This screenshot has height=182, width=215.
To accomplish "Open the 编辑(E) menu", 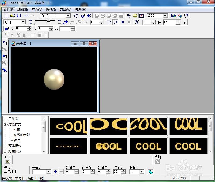I will pyautogui.click(x=23, y=10).
